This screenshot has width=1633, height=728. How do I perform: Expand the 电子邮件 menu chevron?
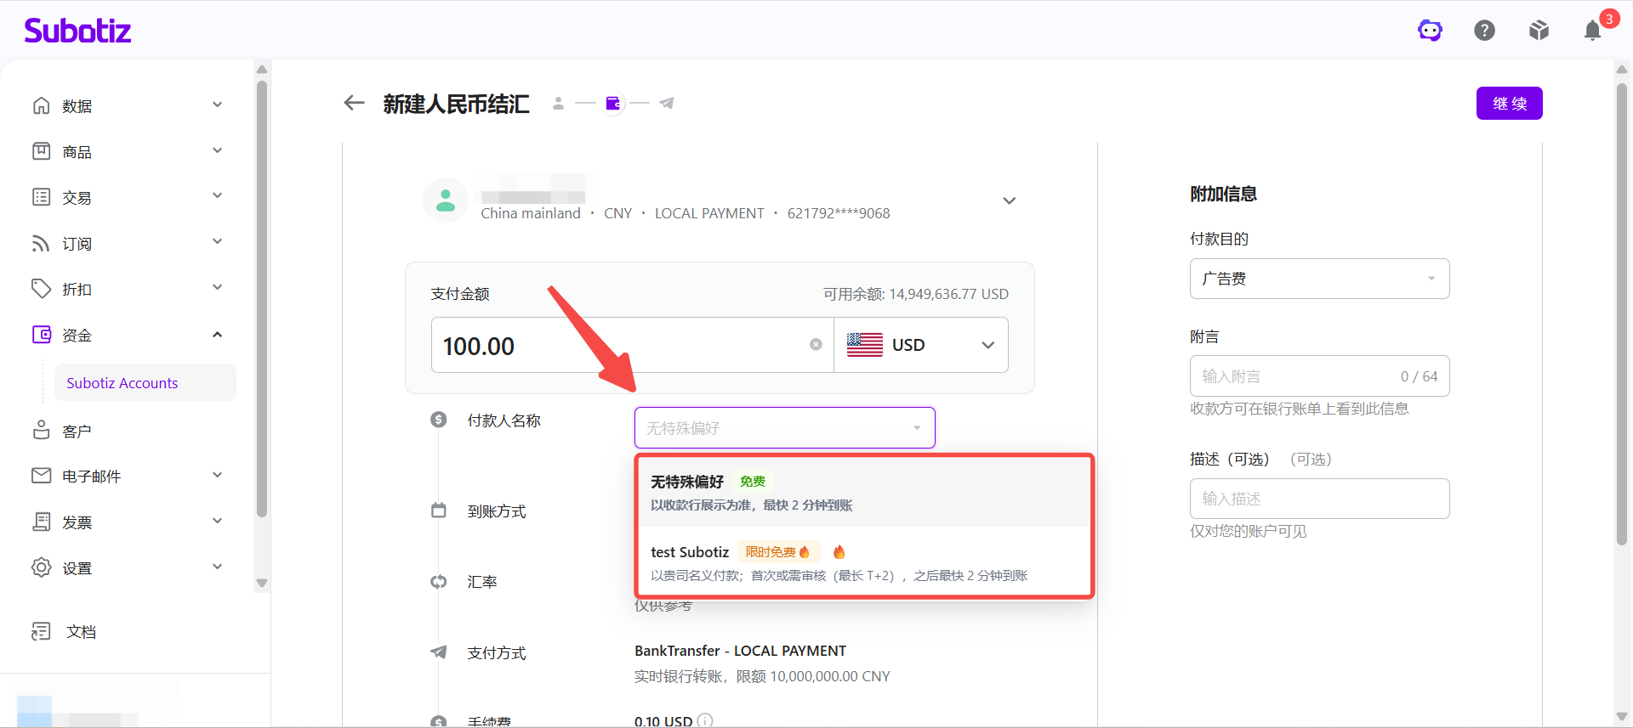click(x=218, y=476)
